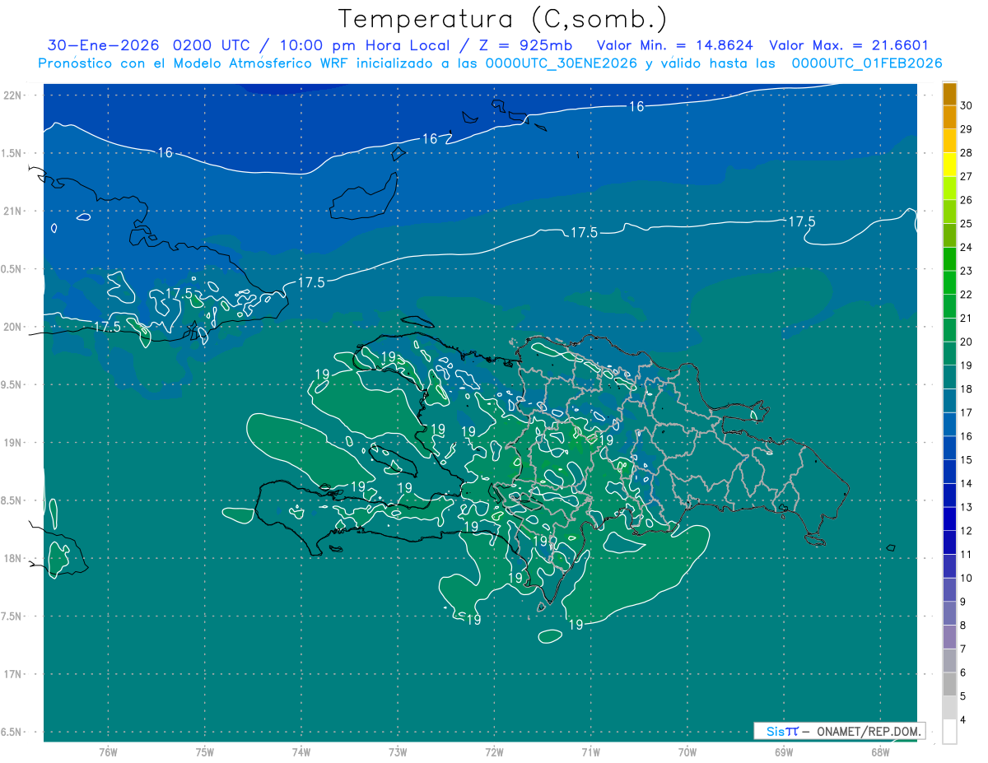Click the purple legend swatch between 8 and 9
Screen dimensions: 988x763
click(949, 614)
